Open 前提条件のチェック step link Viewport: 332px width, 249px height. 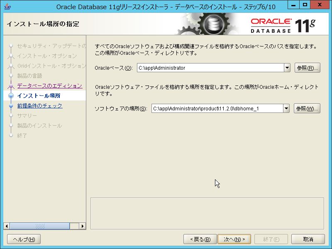pyautogui.click(x=40, y=106)
